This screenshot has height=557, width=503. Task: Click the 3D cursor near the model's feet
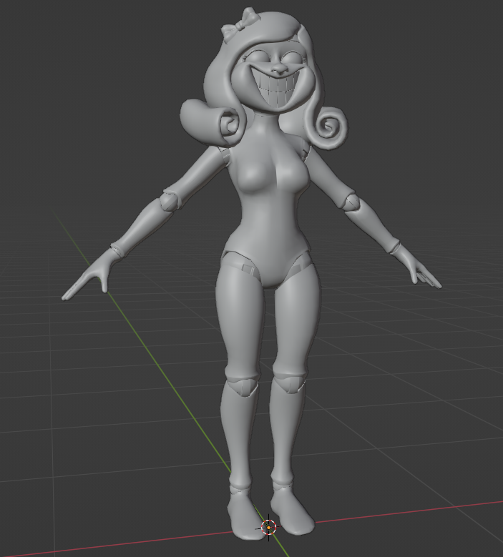pyautogui.click(x=269, y=528)
